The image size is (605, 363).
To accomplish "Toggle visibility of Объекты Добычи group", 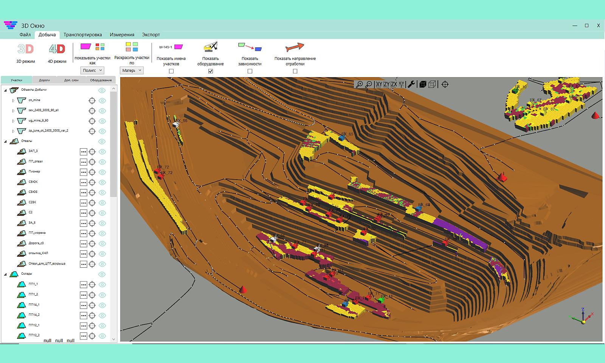I will click(x=102, y=90).
